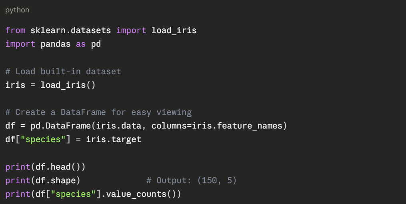Click the 'from' keyword on the first line
The image size is (406, 204).
pos(15,30)
